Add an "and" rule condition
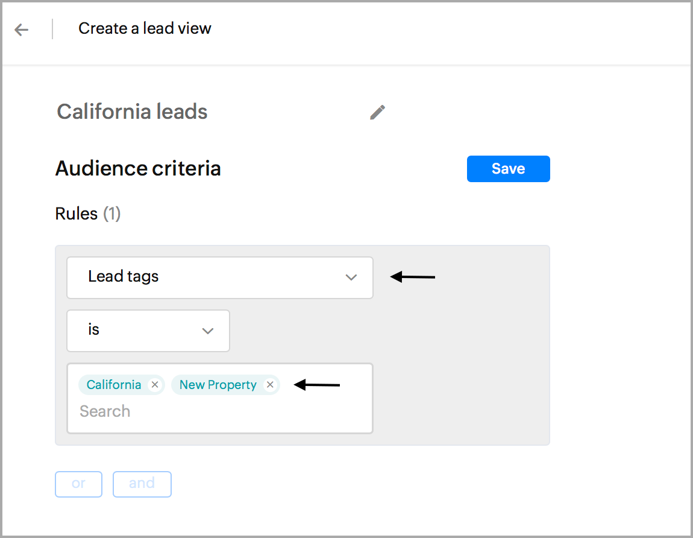 142,484
